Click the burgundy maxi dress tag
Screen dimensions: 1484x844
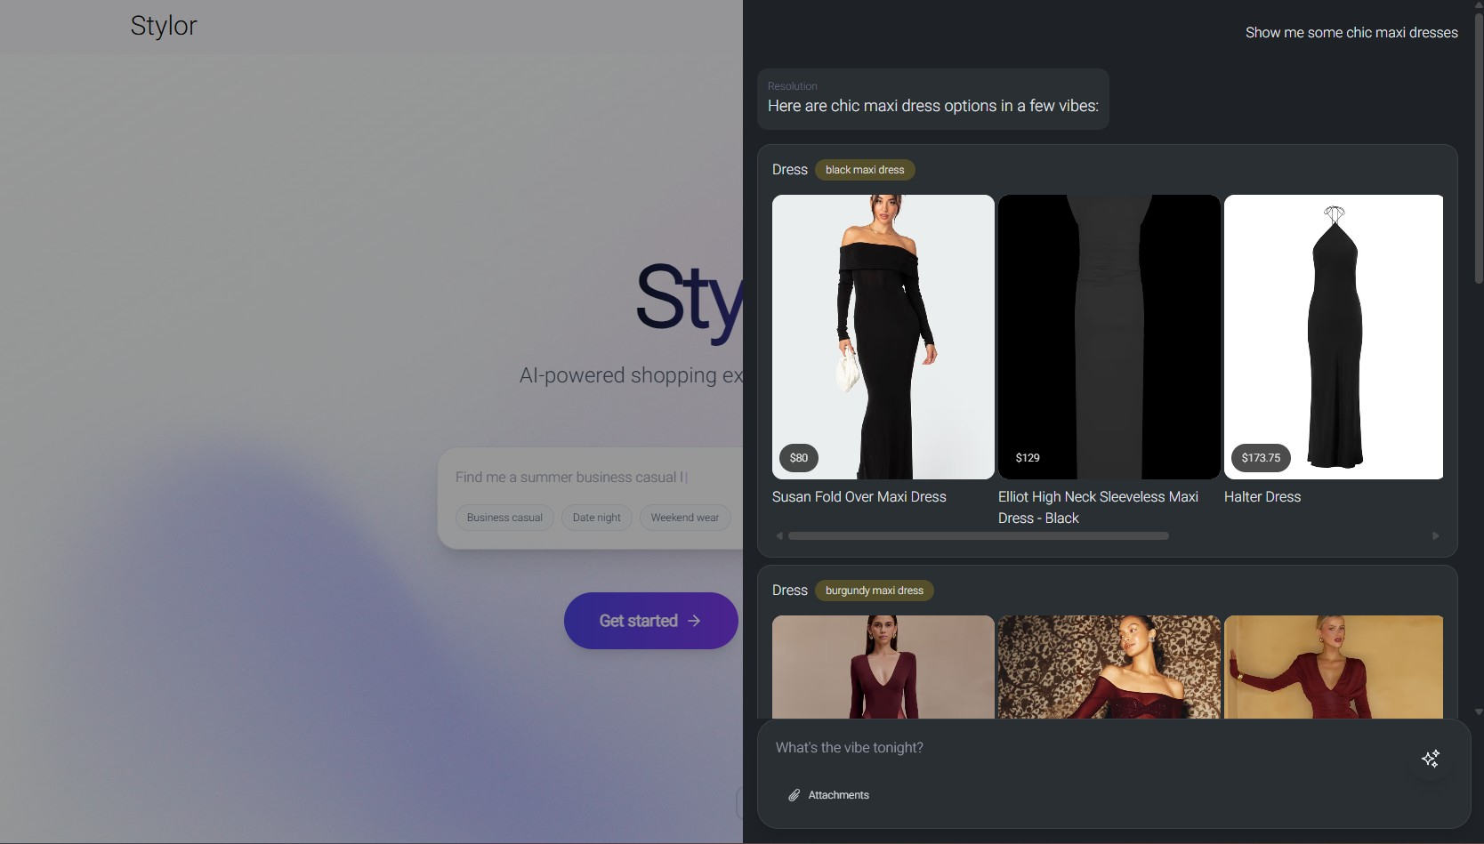click(874, 591)
